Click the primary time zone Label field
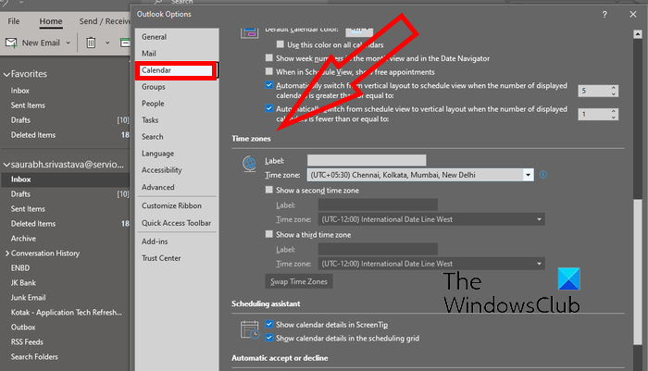This screenshot has width=648, height=371. coord(367,160)
